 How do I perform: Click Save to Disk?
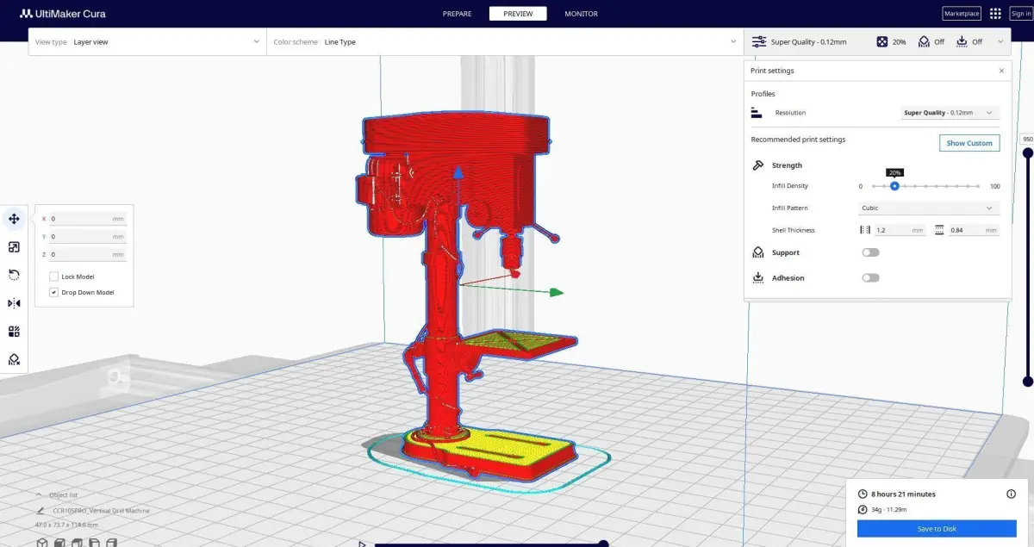937,529
